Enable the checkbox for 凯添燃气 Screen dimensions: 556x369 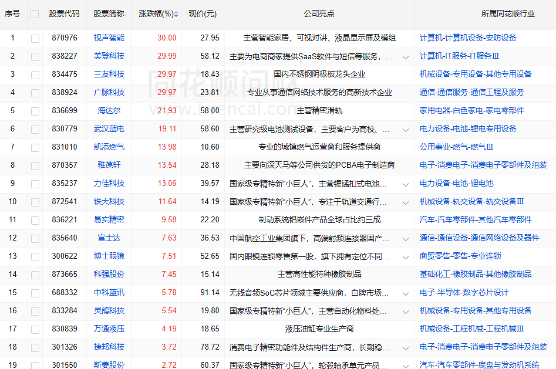35,147
